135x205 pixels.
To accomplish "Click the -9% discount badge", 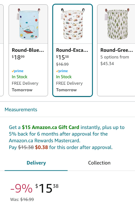I will tap(21, 188).
